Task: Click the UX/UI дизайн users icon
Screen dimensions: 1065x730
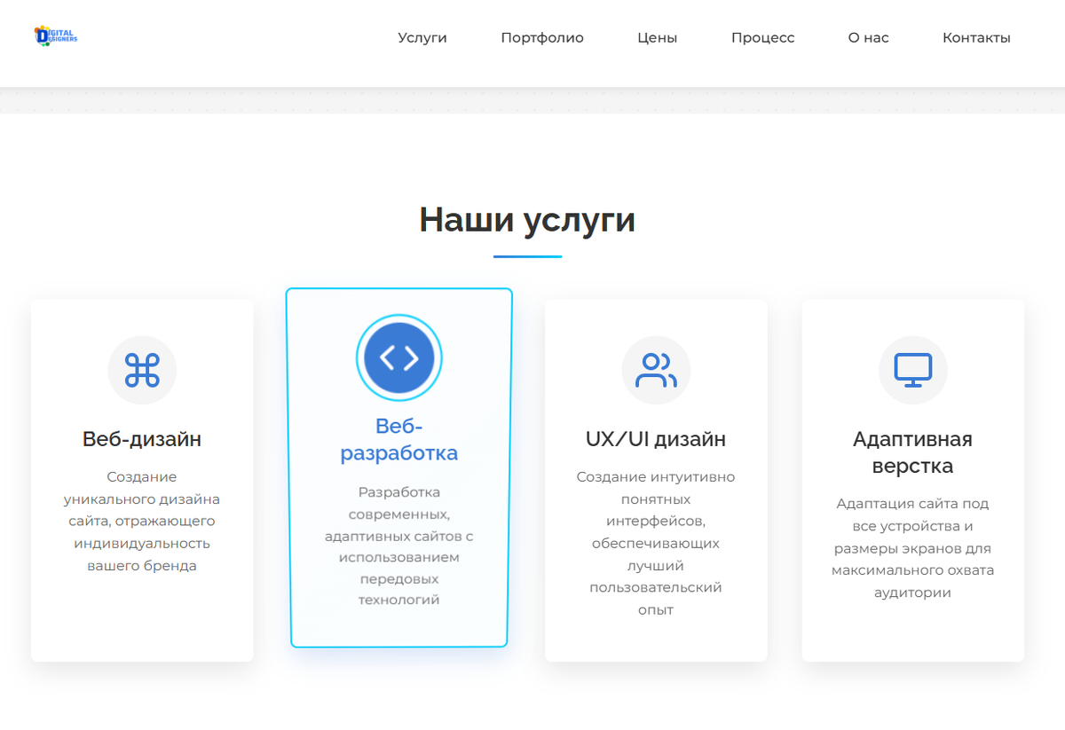Action: [x=656, y=370]
